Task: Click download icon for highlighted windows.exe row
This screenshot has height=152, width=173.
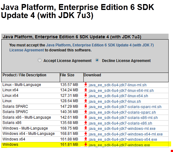Action: (x=86, y=145)
